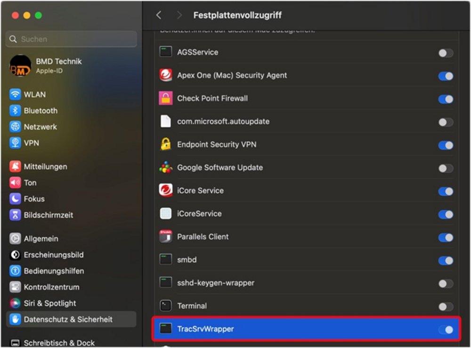Click the Check Point Firewall lock icon
Image resolution: width=471 pixels, height=348 pixels.
pos(166,99)
